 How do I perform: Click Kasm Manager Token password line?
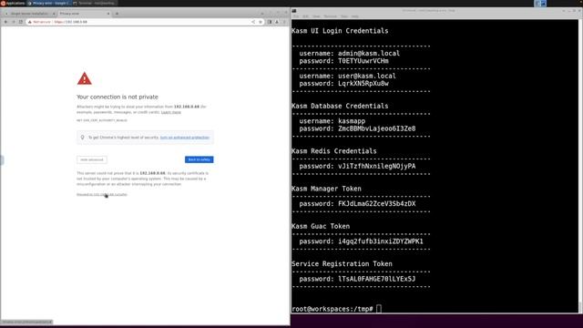click(357, 204)
